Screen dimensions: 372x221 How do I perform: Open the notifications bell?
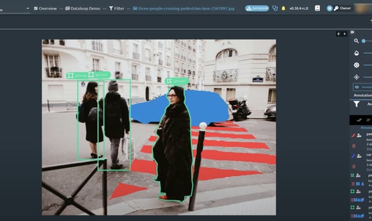click(283, 9)
